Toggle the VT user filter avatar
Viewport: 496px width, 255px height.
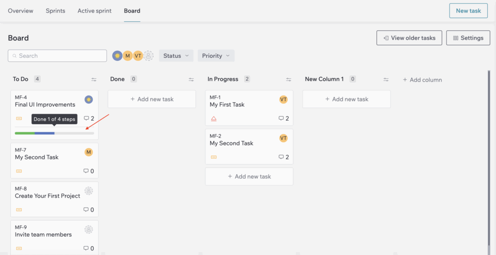(138, 56)
